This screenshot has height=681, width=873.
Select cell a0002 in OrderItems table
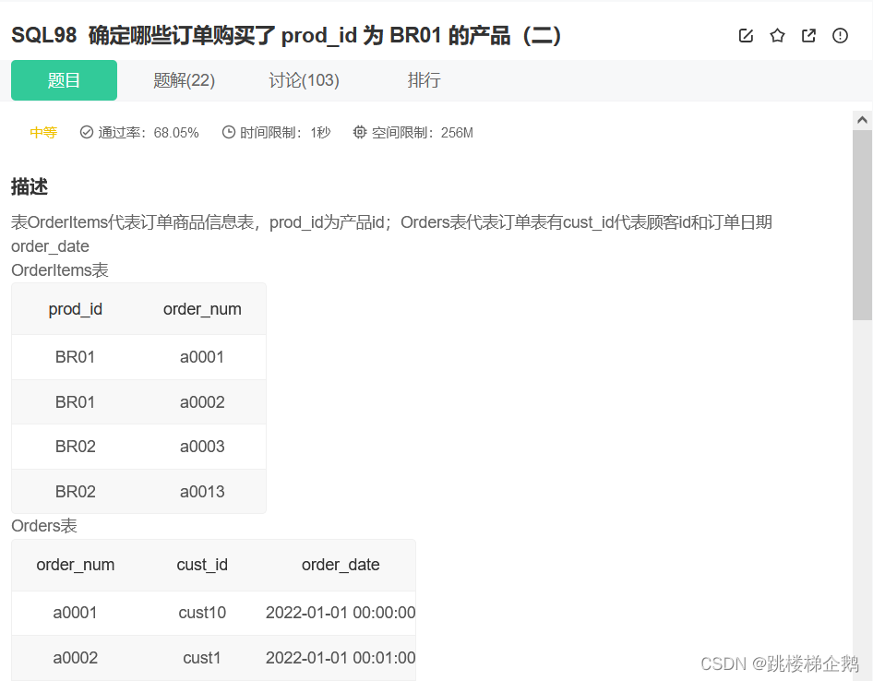(202, 402)
